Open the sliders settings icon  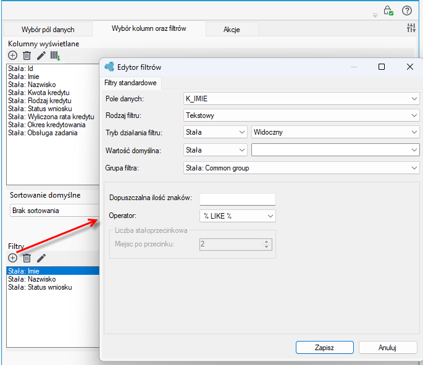[411, 28]
